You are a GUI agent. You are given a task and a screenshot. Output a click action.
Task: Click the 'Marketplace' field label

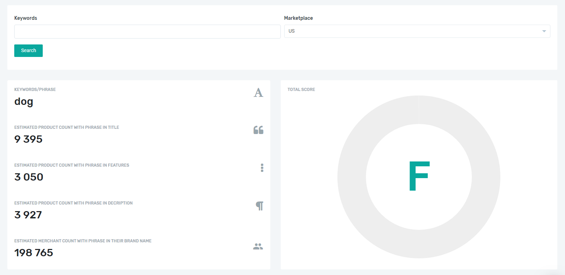298,18
